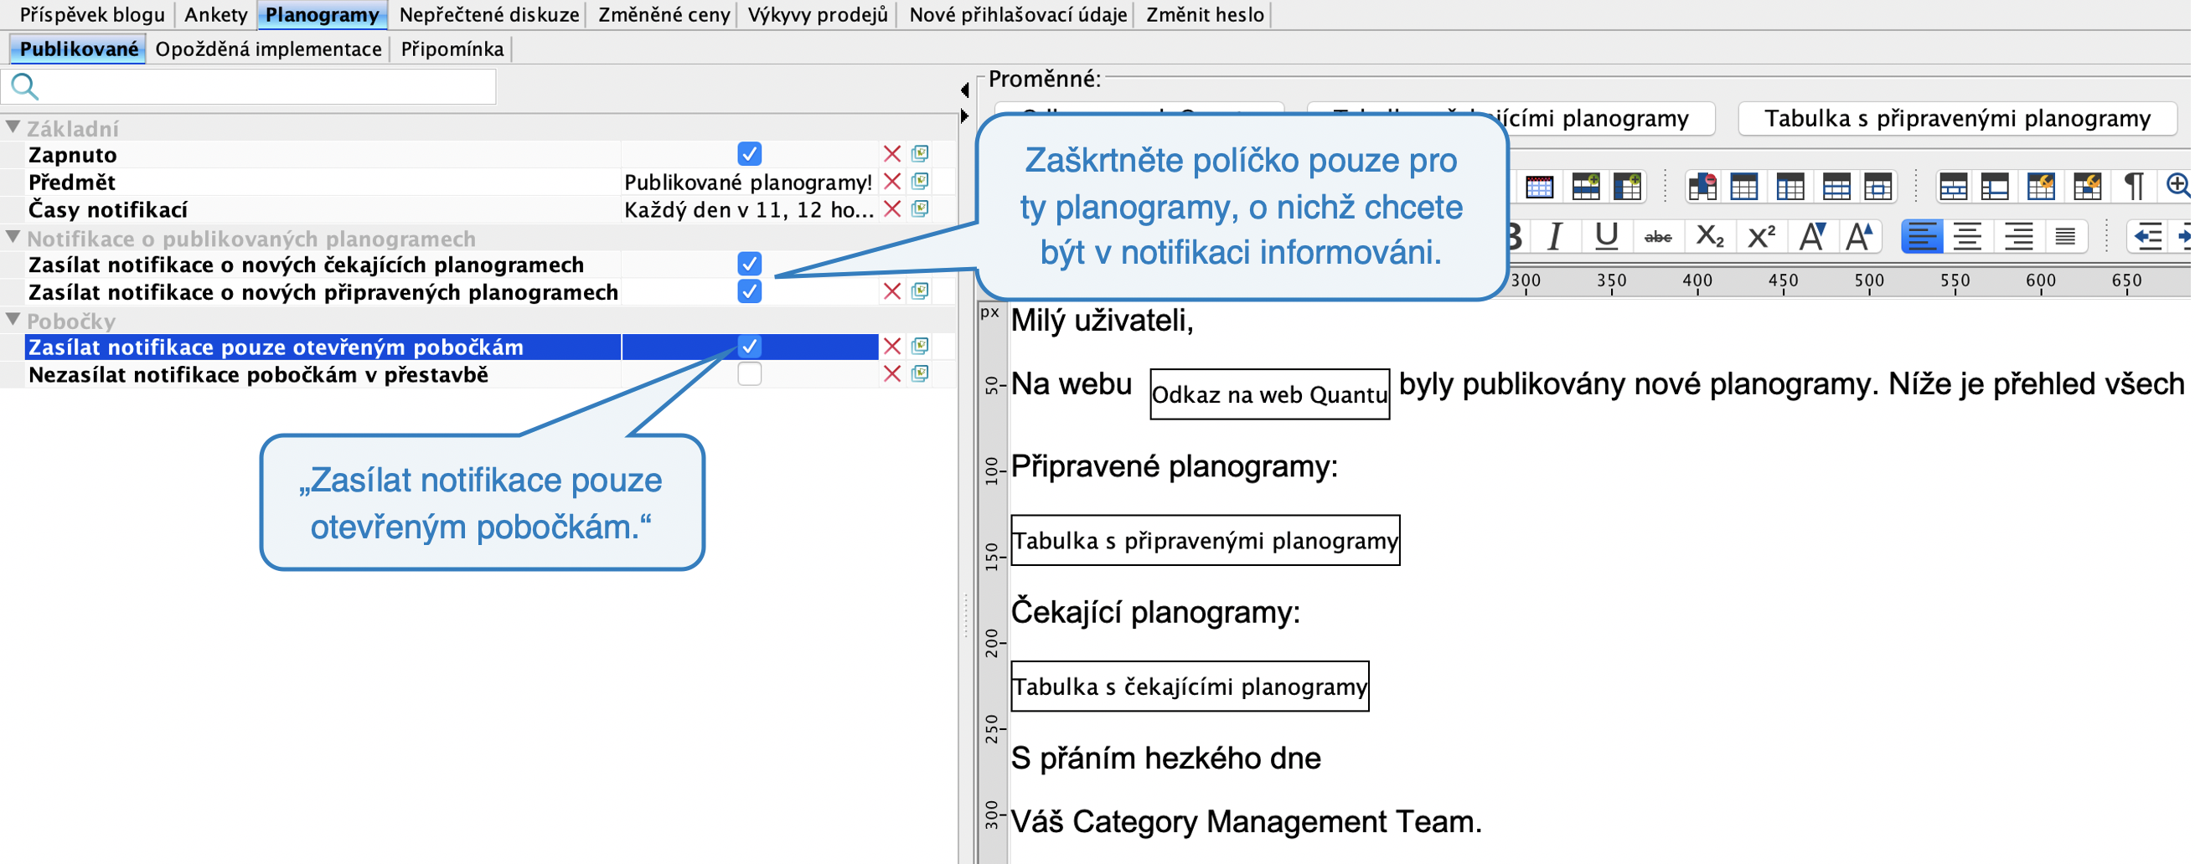2195x864 pixels.
Task: Click the Merge table cells icon
Action: 1954,186
